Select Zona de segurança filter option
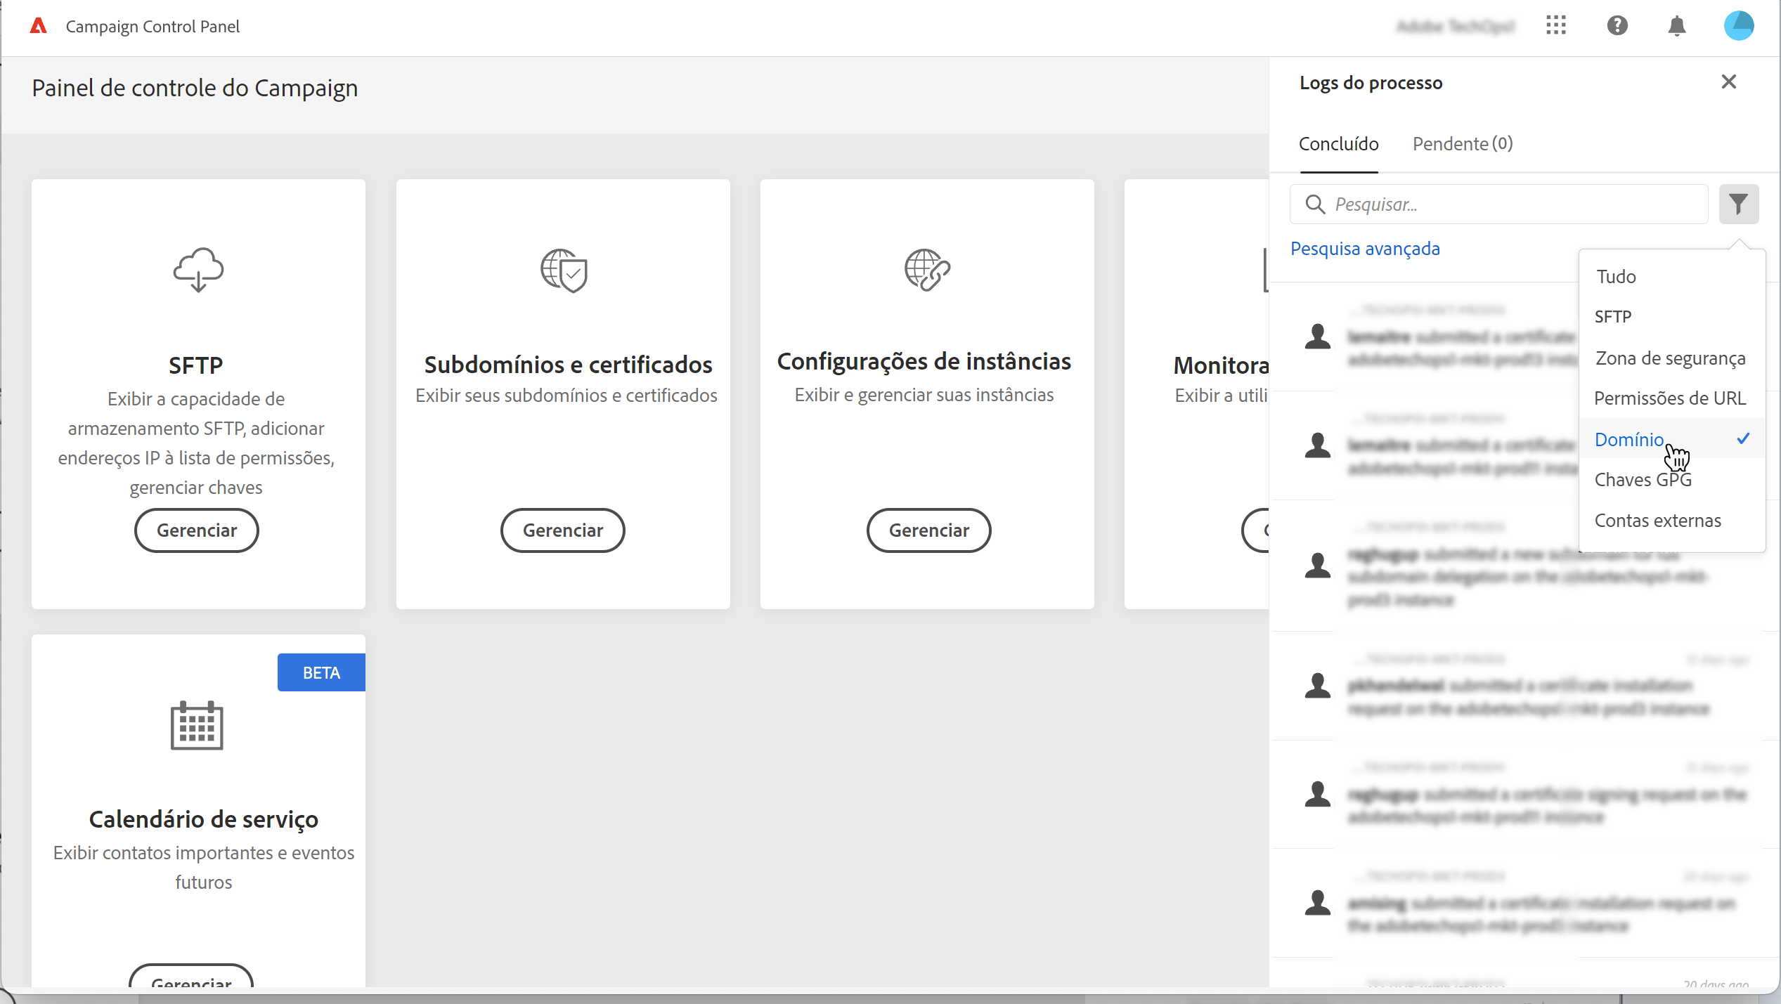Screen dimensions: 1781x1004 coord(1670,358)
